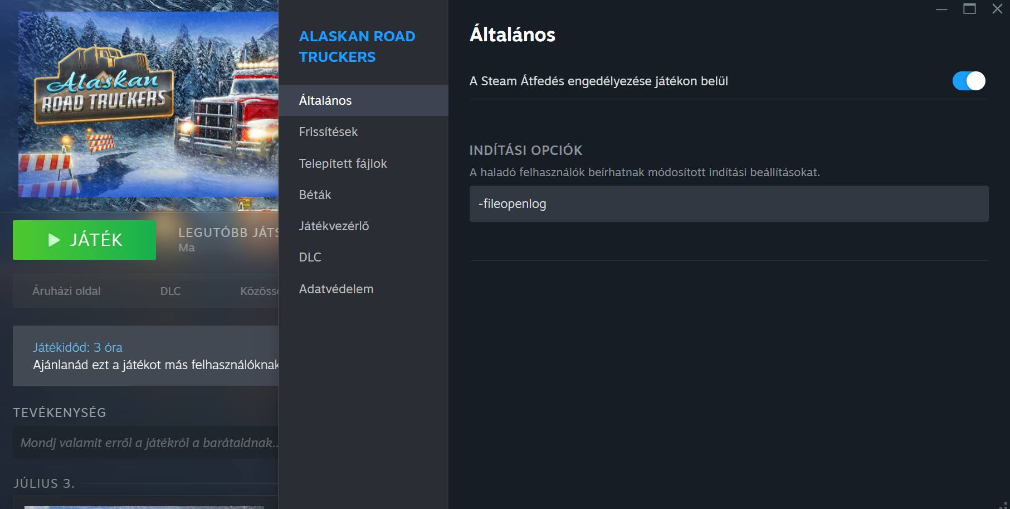The width and height of the screenshot is (1010, 509).
Task: Open the Általános settings tab
Action: pyautogui.click(x=325, y=100)
